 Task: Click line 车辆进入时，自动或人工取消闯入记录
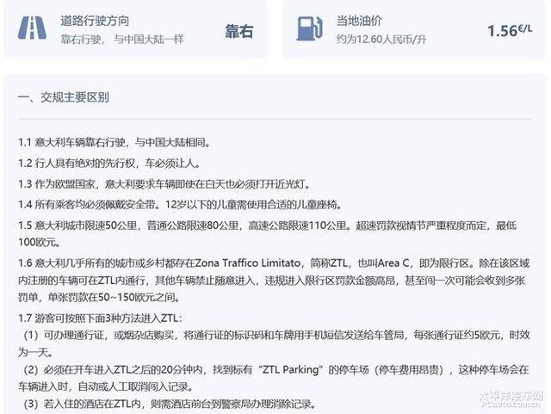(107, 386)
